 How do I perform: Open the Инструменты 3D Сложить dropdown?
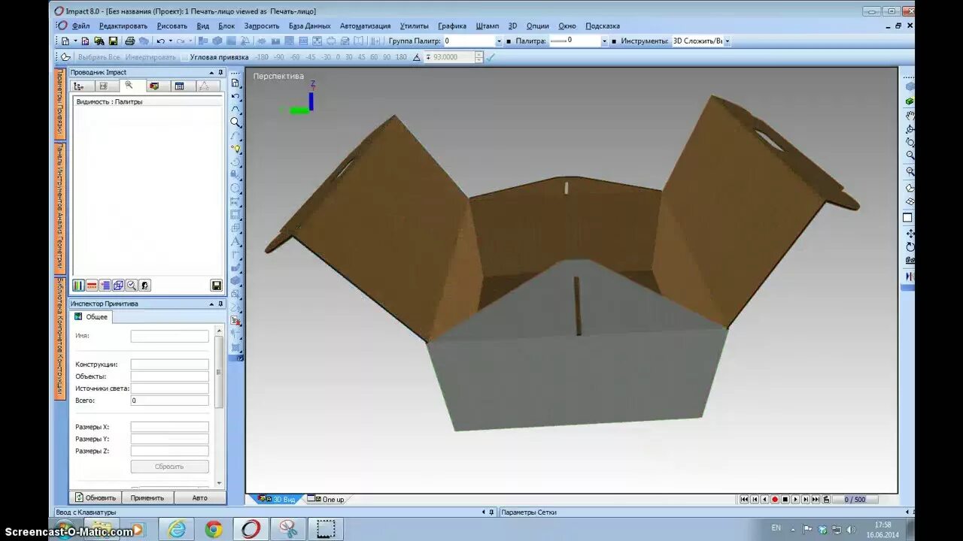[x=727, y=41]
